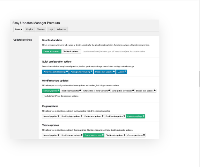Image resolution: width=200 pixels, height=167 pixels.
Task: Select Auto update all releases
Action: point(123,91)
